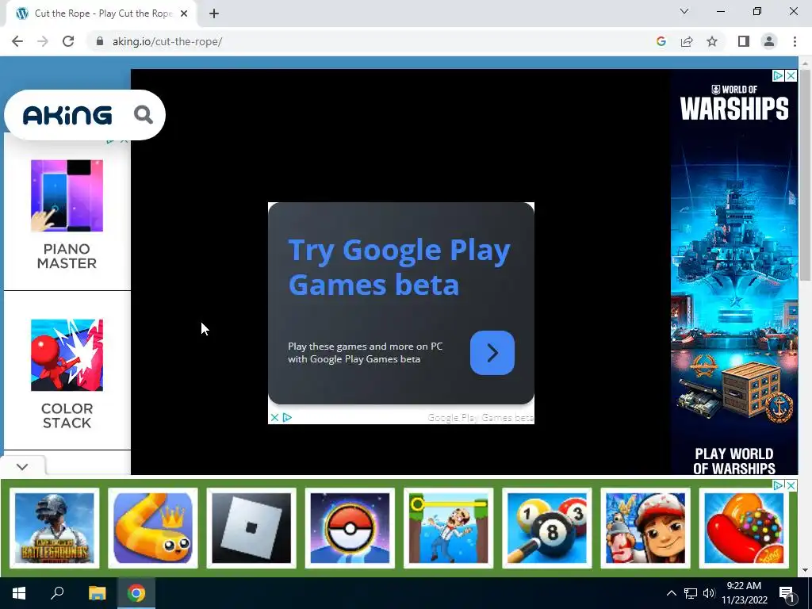The width and height of the screenshot is (812, 609).
Task: Click the browser forward arrow
Action: click(43, 41)
